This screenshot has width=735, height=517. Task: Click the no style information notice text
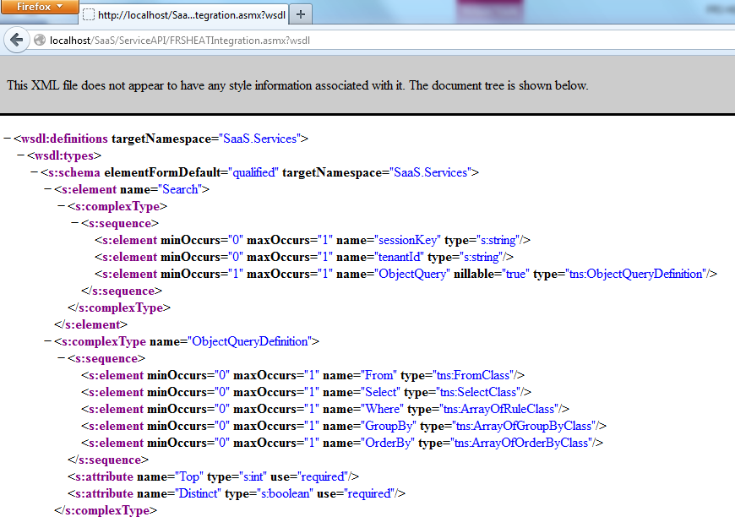point(297,85)
